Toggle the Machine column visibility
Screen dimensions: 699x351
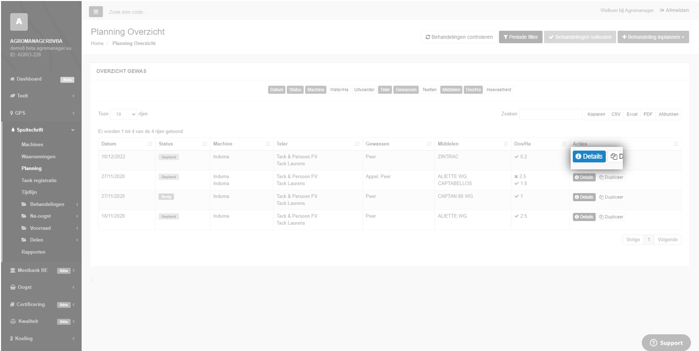coord(315,90)
